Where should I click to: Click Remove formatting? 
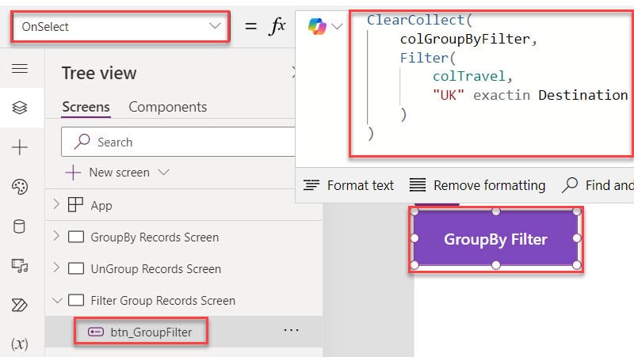coord(477,185)
